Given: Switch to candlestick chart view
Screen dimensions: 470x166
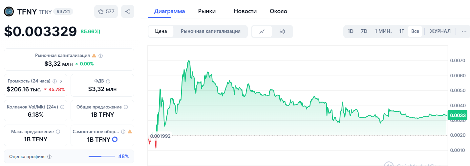Looking at the screenshot, I should 282,32.
